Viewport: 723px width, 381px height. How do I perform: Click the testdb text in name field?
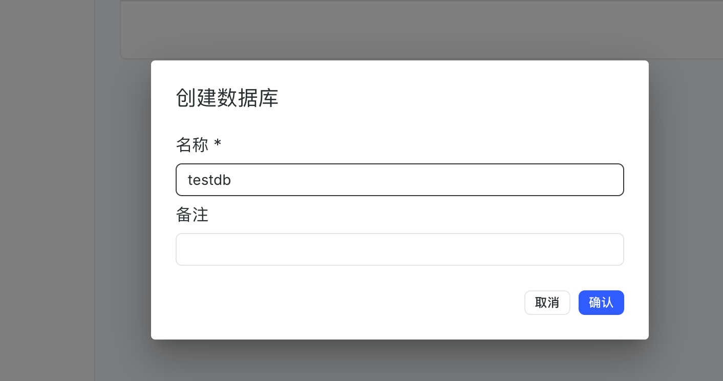tap(209, 180)
